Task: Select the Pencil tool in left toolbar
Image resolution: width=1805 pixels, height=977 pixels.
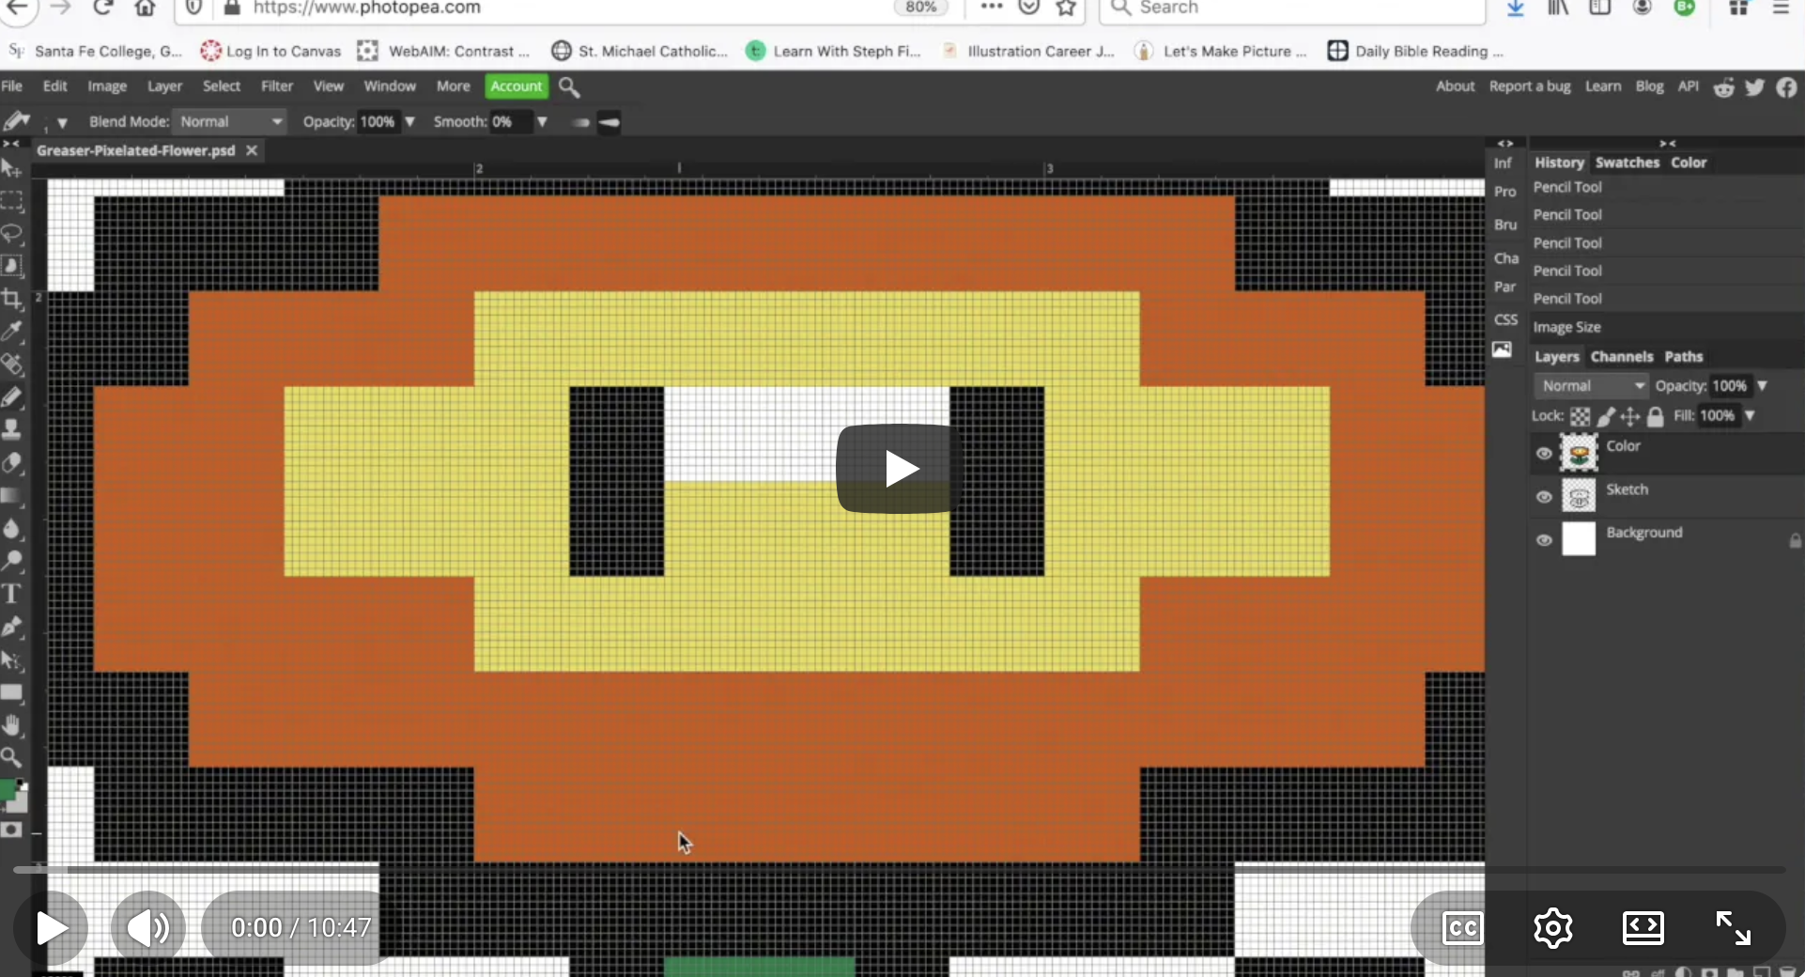Action: 11,397
